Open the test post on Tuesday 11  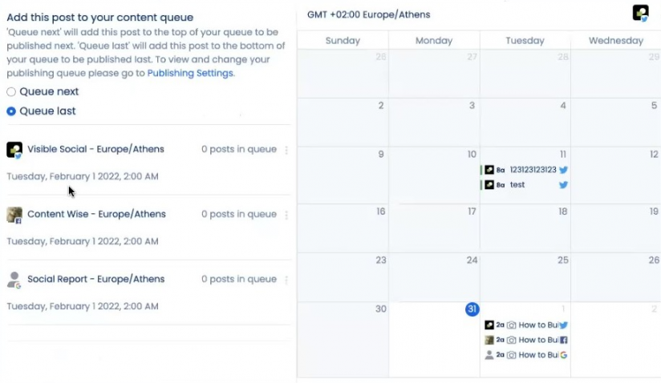coord(517,185)
